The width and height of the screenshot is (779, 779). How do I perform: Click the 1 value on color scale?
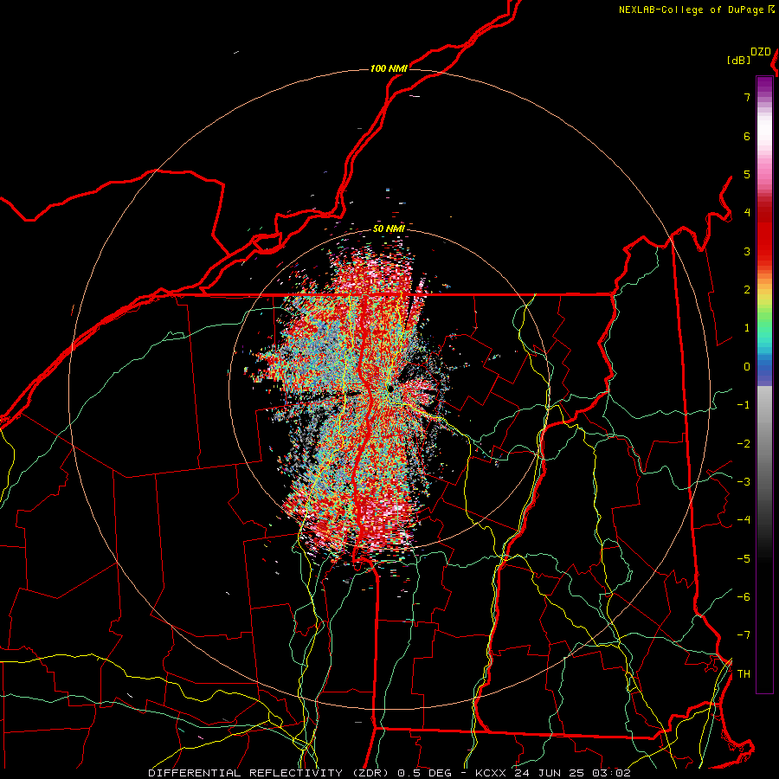[747, 328]
